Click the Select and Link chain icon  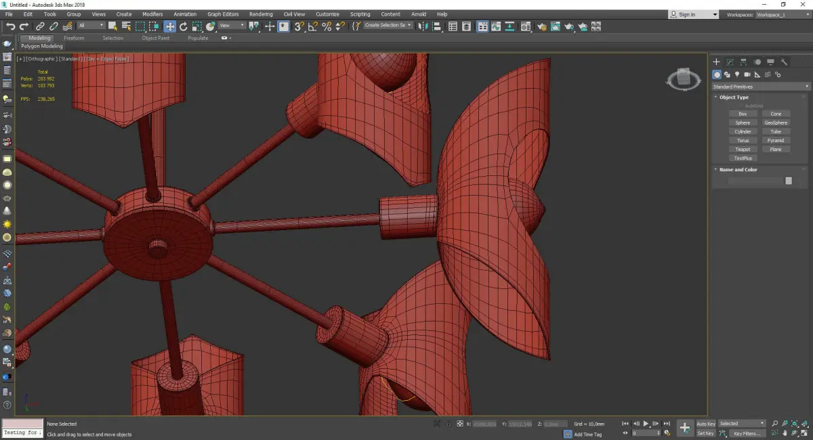[40, 26]
